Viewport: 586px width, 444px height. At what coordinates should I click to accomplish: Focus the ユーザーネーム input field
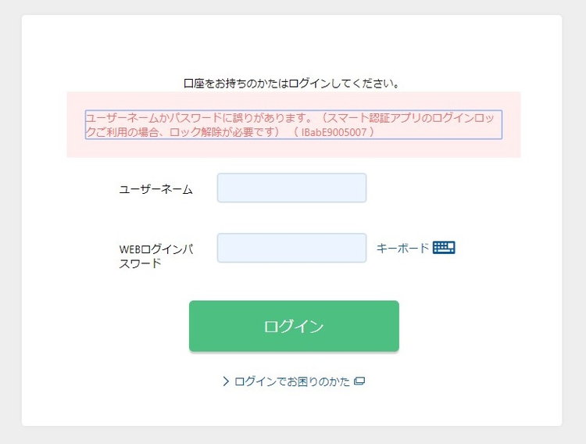click(291, 188)
